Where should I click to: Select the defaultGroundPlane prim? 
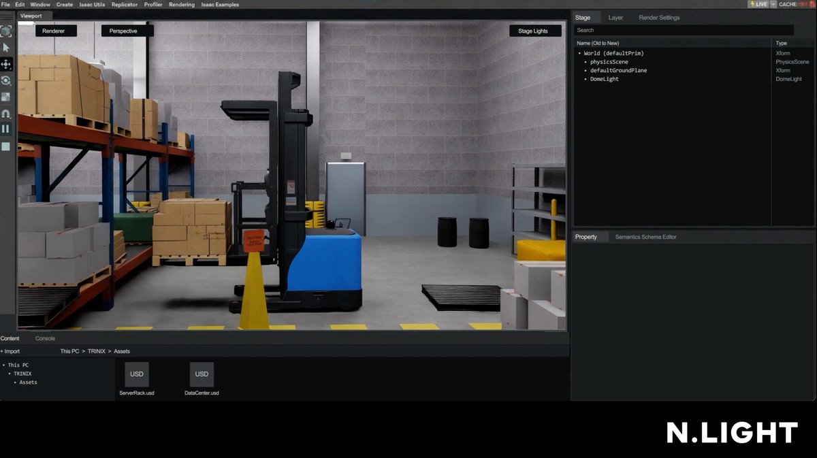point(619,71)
